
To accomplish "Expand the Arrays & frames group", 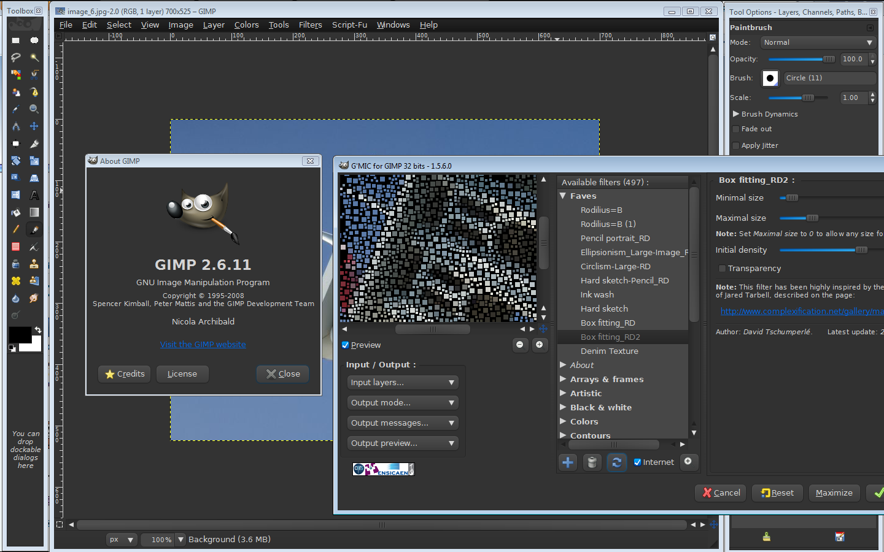I will pos(562,379).
